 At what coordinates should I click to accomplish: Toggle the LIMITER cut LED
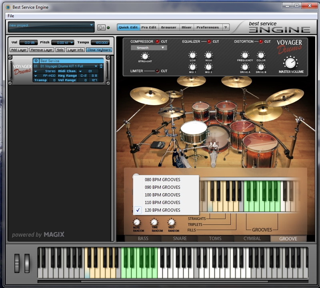(157, 71)
